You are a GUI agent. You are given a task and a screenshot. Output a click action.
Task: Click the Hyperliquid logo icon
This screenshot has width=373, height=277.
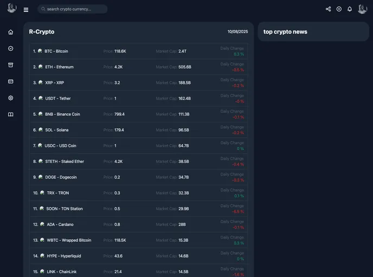[42, 256]
